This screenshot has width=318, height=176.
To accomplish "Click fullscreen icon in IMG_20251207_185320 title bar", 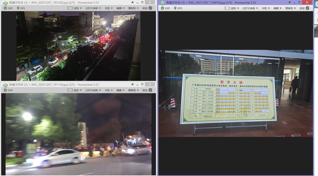I will point(133,2).
